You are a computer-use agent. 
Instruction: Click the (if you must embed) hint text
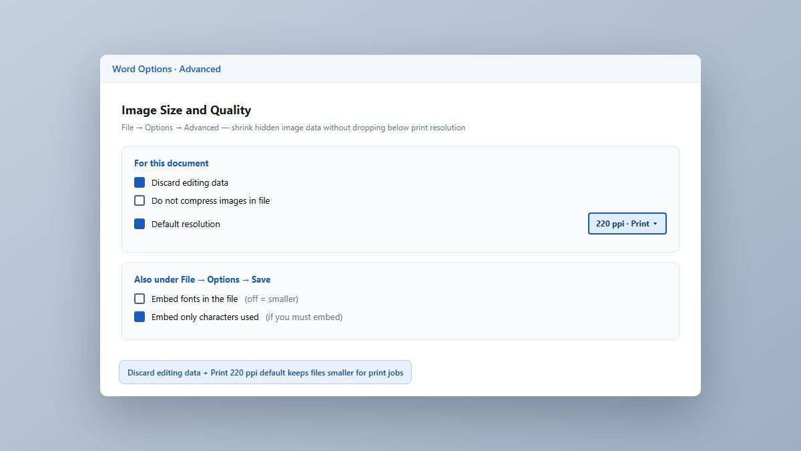click(x=304, y=317)
